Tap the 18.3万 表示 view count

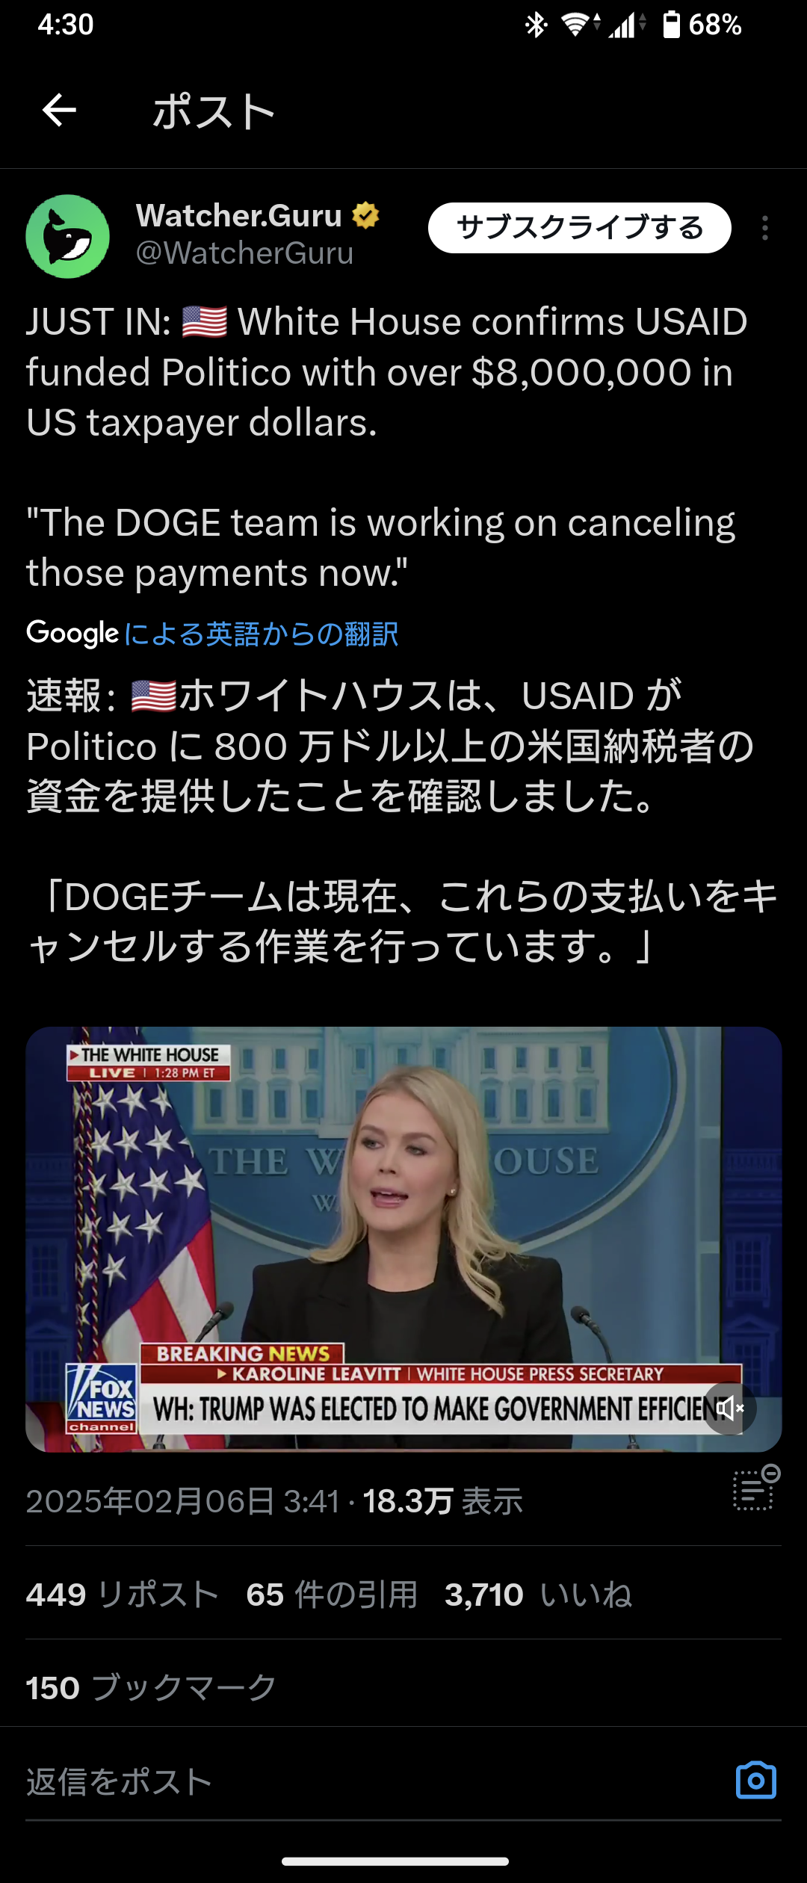pyautogui.click(x=442, y=1501)
